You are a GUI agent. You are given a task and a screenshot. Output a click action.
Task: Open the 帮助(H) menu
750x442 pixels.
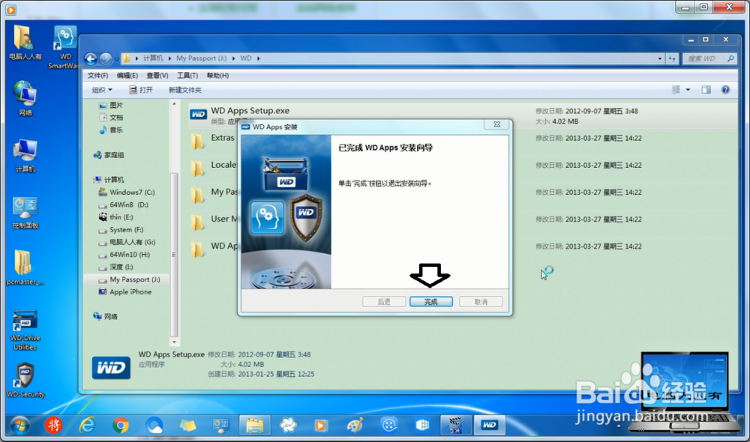(x=217, y=76)
